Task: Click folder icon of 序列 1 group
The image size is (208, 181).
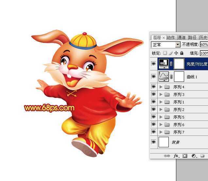Action: (x=167, y=102)
